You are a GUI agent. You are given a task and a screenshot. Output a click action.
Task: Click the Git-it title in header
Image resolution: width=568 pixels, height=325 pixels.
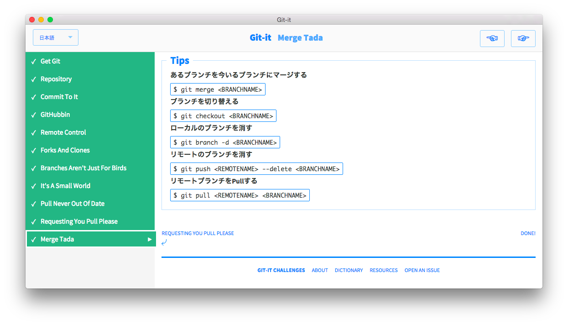261,38
